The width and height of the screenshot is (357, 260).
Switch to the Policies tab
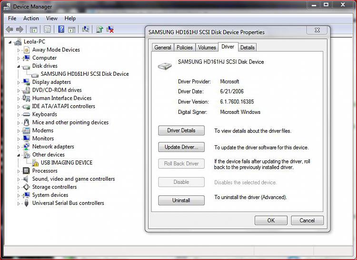(x=185, y=47)
